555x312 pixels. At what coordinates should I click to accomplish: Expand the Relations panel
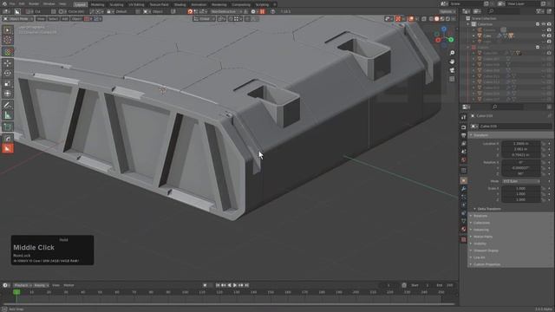click(x=510, y=216)
